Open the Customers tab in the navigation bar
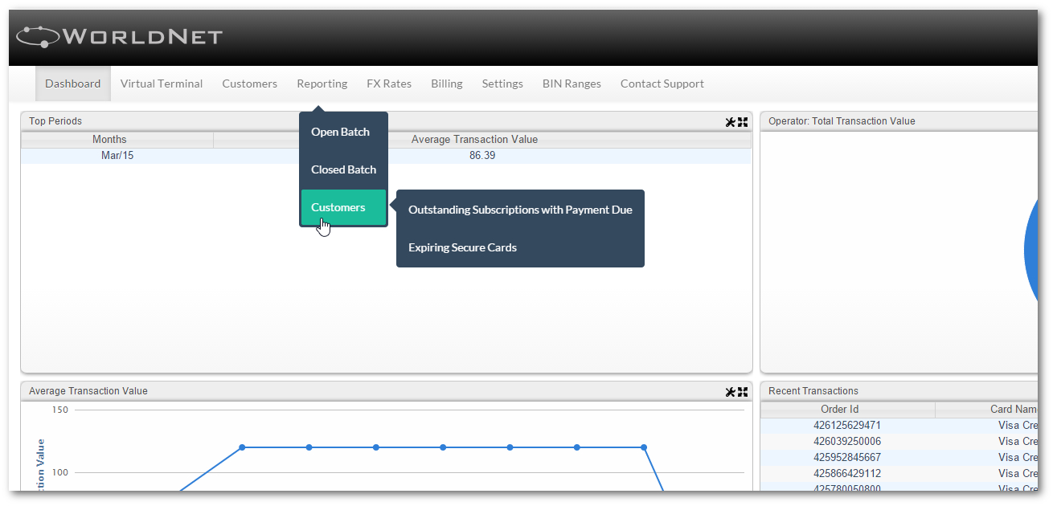The image size is (1053, 506). 250,84
